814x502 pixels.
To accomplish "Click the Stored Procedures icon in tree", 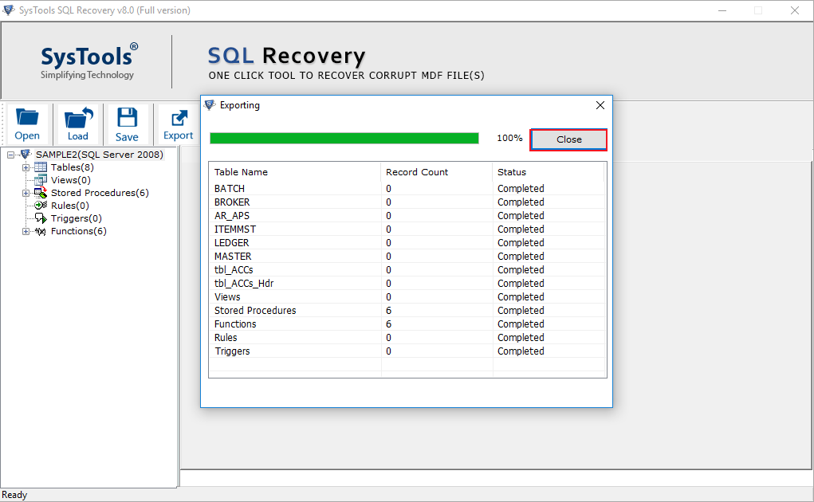I will tap(41, 192).
